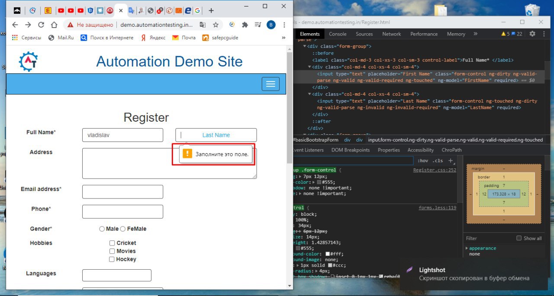Open the ChroPath pane tab
Viewport: 554px width, 296px height.
[452, 150]
